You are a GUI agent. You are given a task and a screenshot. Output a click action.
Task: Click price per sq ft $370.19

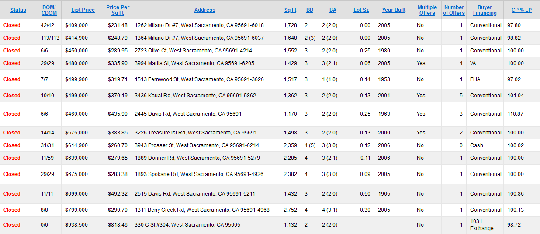118,96
